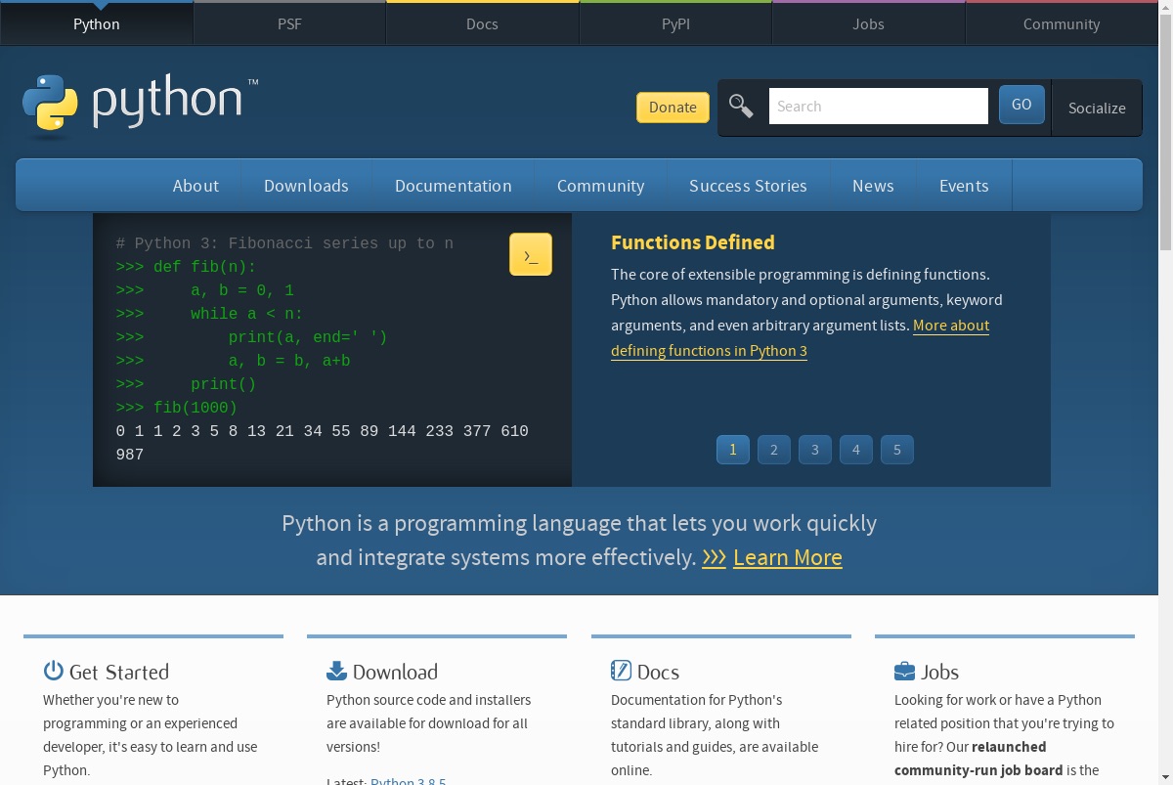Viewport: 1173px width, 785px height.
Task: Click the Download arrow icon
Action: pos(336,671)
